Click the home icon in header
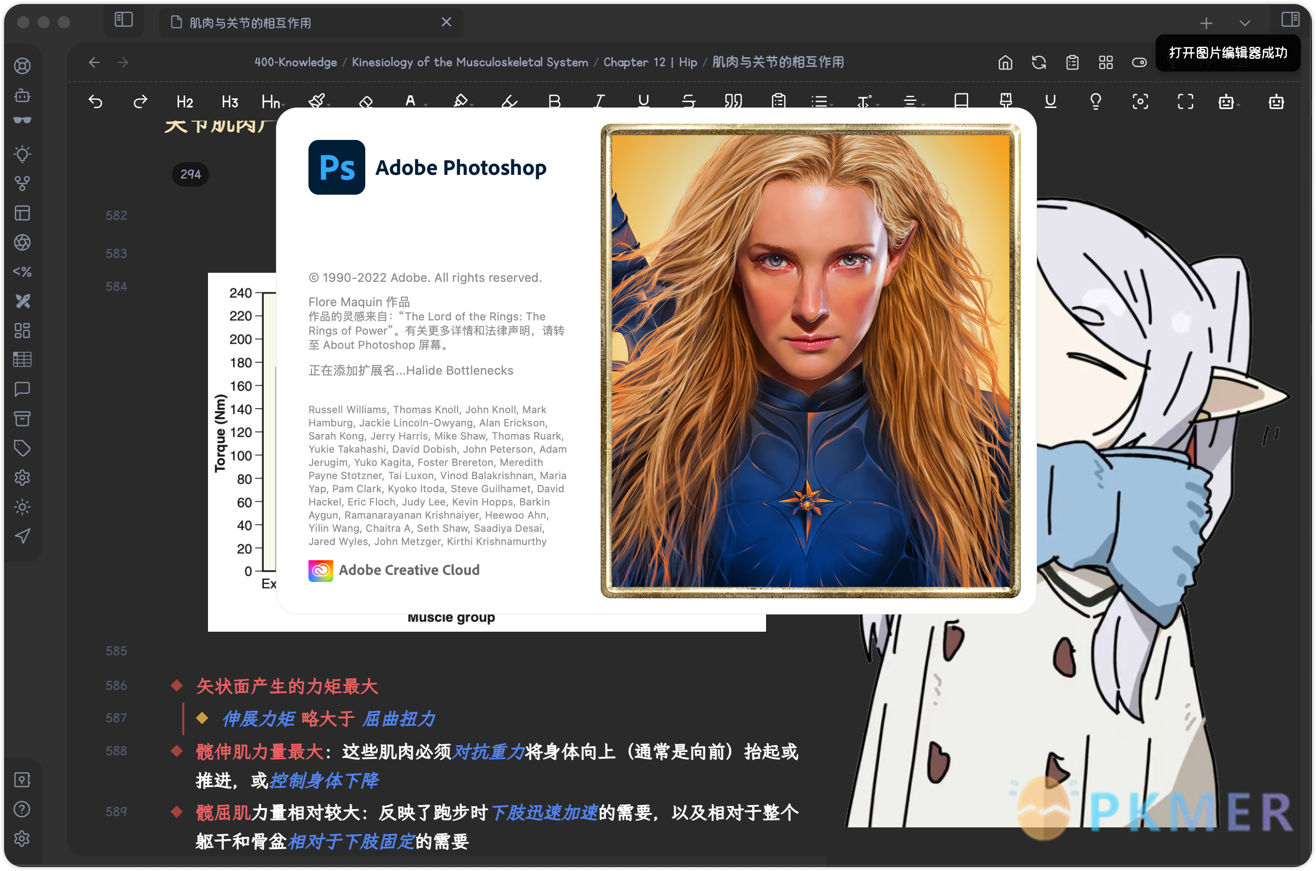Image resolution: width=1316 pixels, height=871 pixels. [1006, 62]
